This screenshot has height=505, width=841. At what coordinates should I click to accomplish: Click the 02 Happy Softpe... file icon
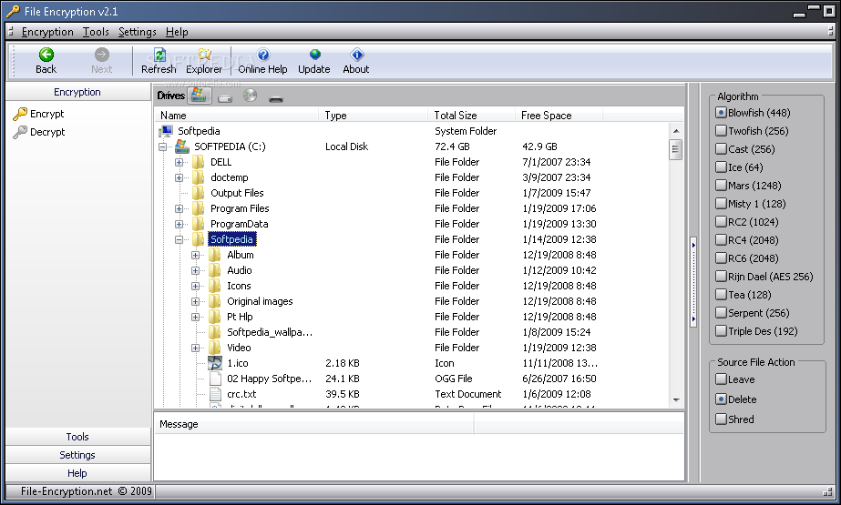(x=215, y=379)
